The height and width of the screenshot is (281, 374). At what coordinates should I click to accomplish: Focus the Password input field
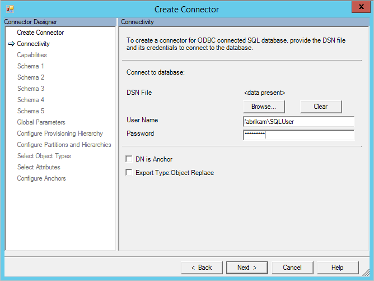298,135
